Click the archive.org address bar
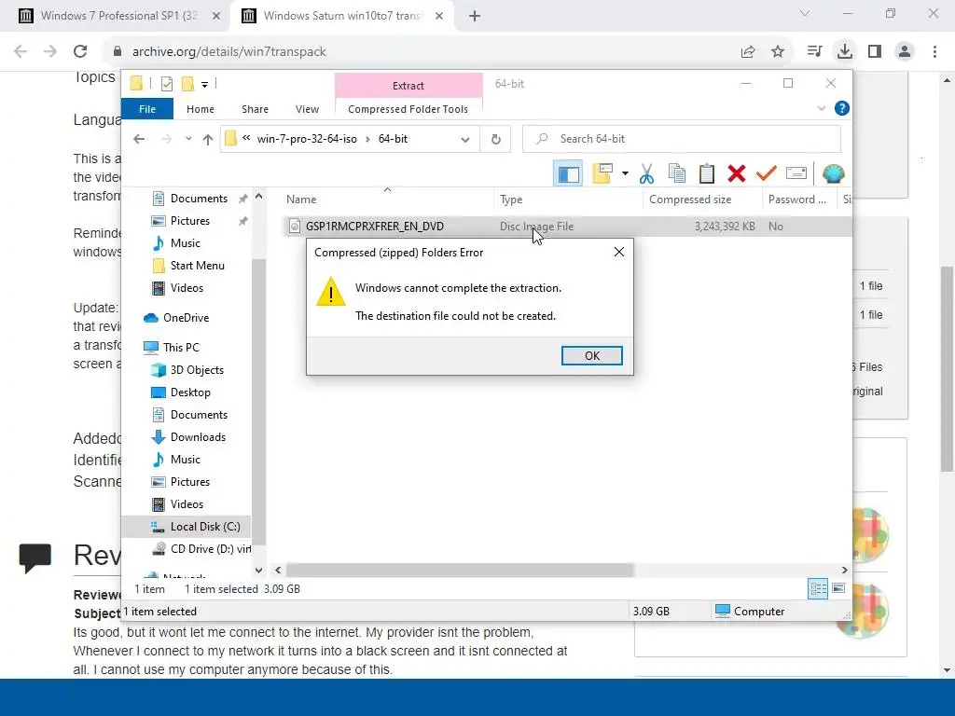This screenshot has height=716, width=955. [x=421, y=52]
